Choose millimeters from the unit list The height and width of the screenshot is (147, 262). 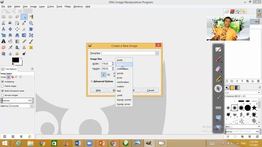click(123, 69)
